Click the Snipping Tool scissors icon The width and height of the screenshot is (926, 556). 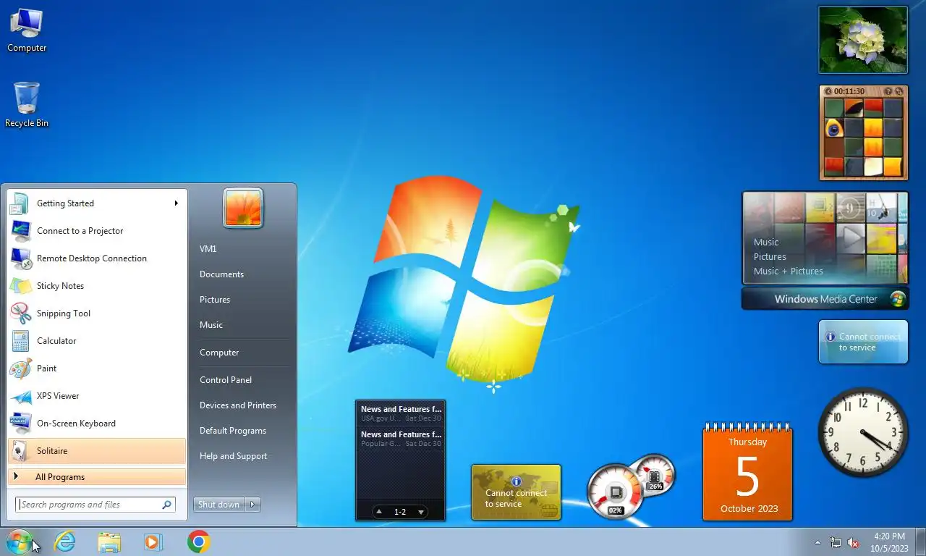20,313
